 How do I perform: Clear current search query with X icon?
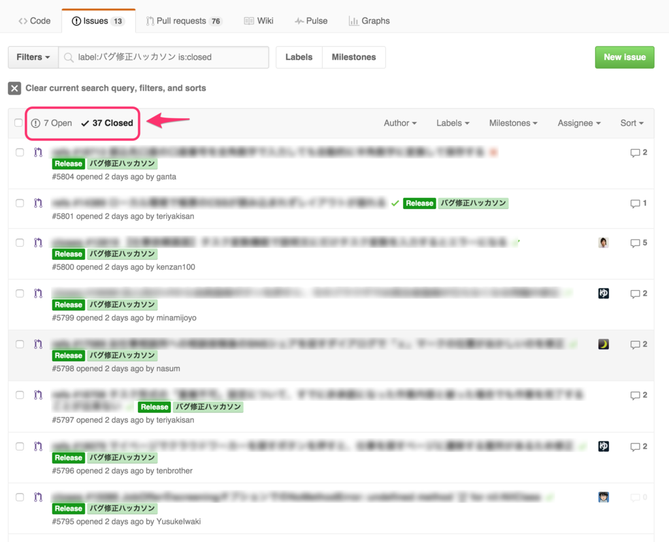pyautogui.click(x=14, y=88)
